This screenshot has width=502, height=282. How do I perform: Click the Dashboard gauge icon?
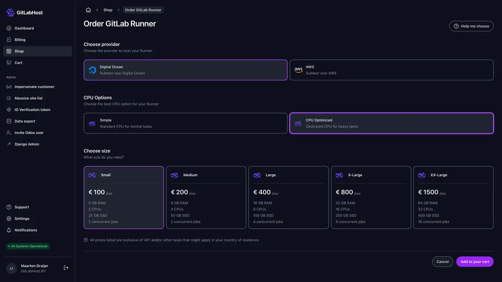click(x=9, y=28)
